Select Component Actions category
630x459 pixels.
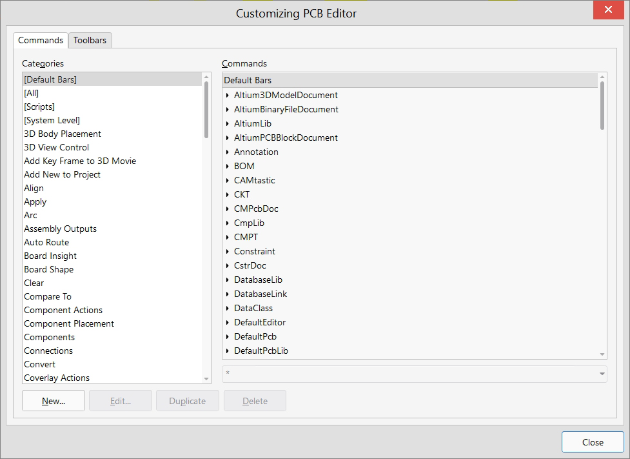pos(112,310)
